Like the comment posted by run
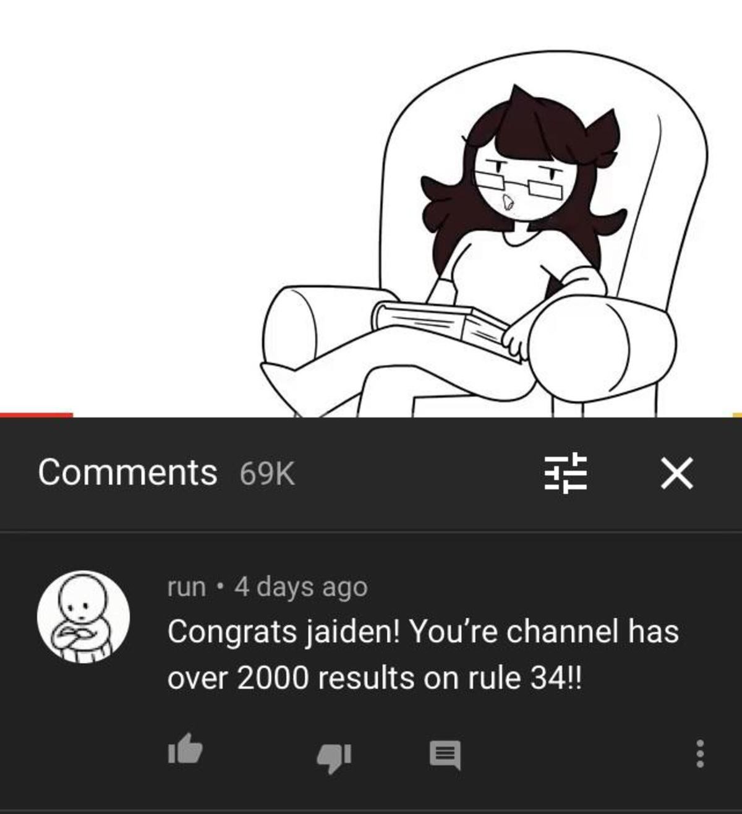 click(x=185, y=751)
